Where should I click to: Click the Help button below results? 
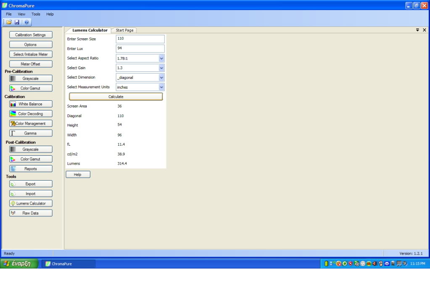pos(78,175)
